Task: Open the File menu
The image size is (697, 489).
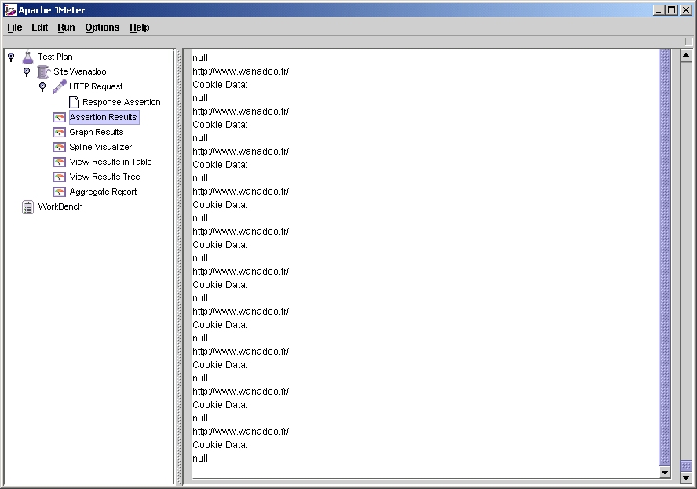Action: click(15, 27)
